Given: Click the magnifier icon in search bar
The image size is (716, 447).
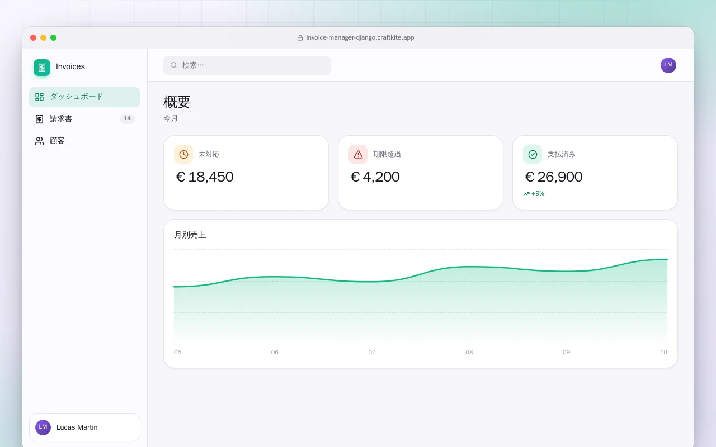Looking at the screenshot, I should pyautogui.click(x=174, y=65).
